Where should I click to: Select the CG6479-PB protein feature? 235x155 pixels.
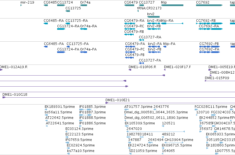[x=129, y=58]
